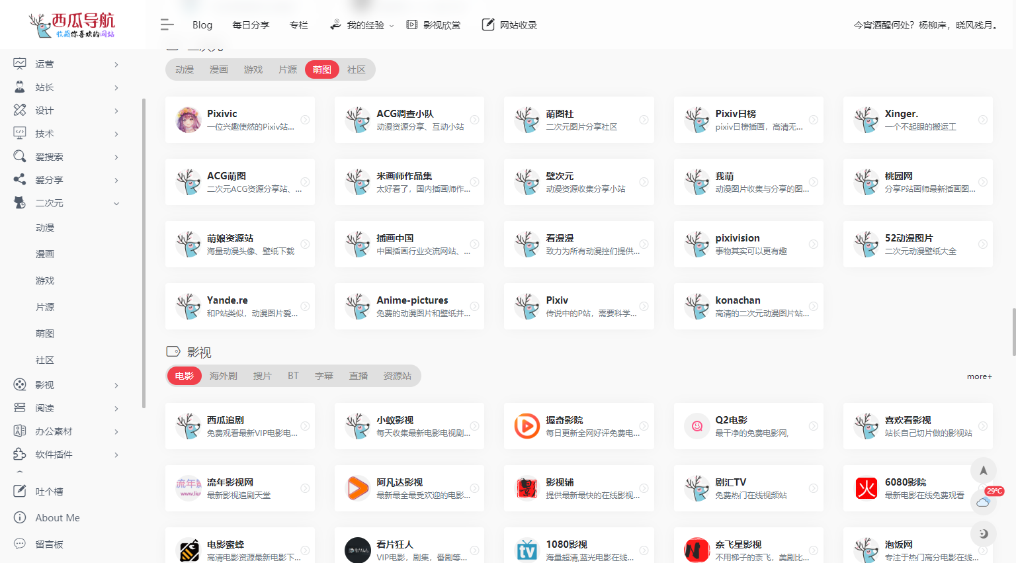Click the 爱搜索 magnifier icon
This screenshot has width=1016, height=563.
[x=20, y=157]
